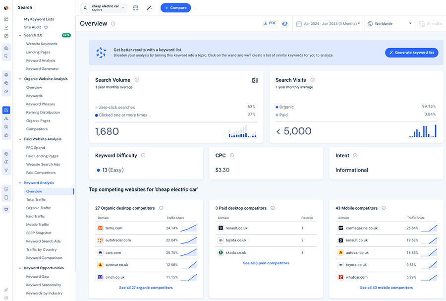Collapse Keyword Opportunities section
Viewport: 446px width, 301px height.
click(20, 268)
